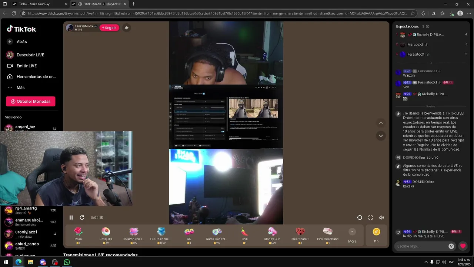Click the kakaka chat comment
474x267 pixels.
(x=408, y=186)
